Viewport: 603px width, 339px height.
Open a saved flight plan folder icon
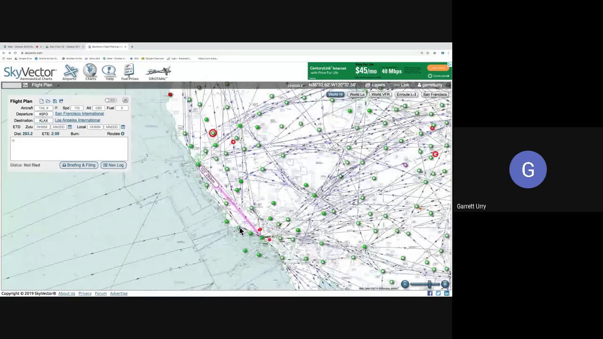(48, 101)
